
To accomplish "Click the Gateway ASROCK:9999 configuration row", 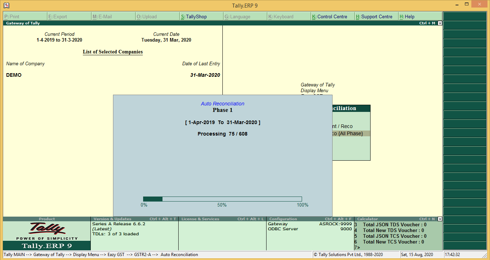I will click(310, 224).
